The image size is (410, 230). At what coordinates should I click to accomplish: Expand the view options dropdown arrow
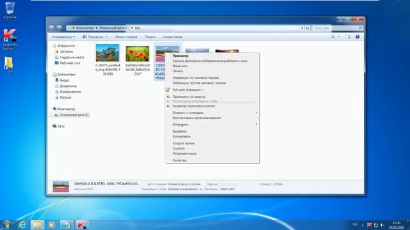[339, 37]
